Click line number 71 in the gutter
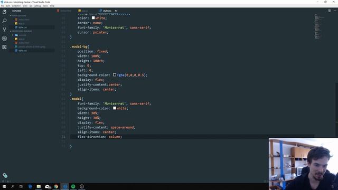The image size is (338, 190). [63, 137]
